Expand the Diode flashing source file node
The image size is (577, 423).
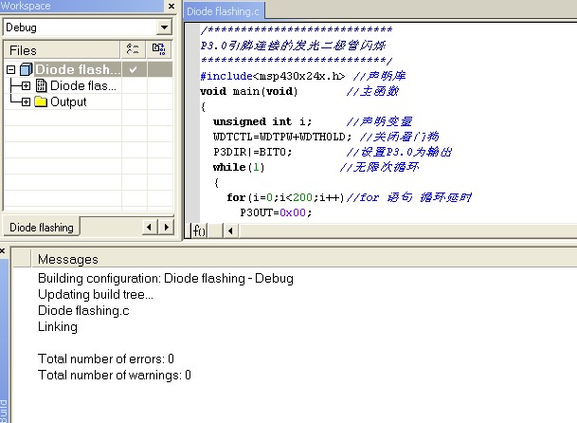click(x=26, y=85)
